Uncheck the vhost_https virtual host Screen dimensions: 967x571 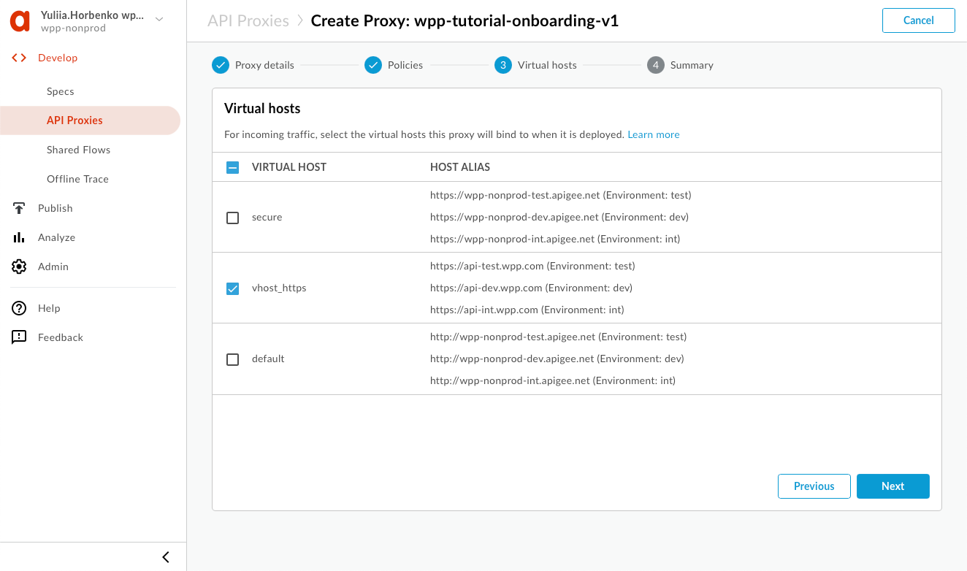(x=232, y=288)
